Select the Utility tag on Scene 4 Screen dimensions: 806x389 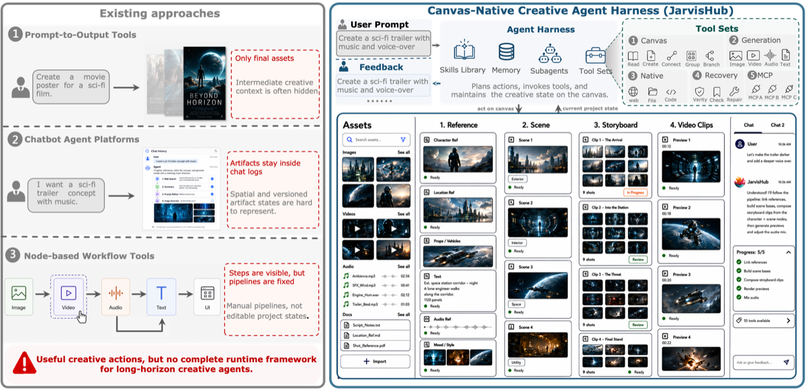(x=517, y=362)
